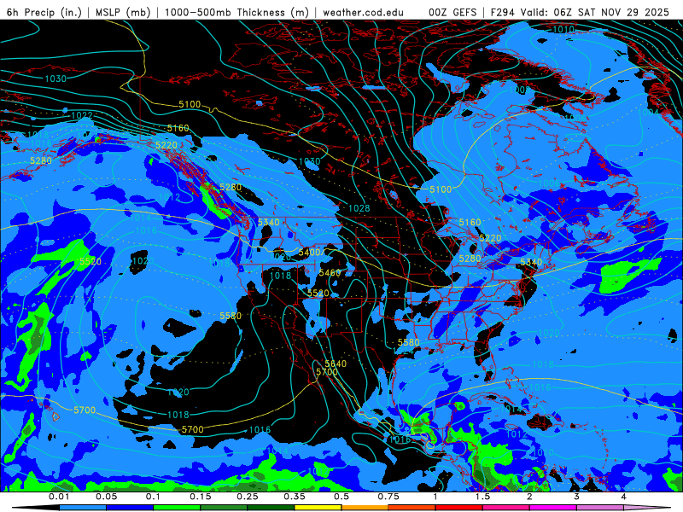The height and width of the screenshot is (512, 683).
Task: Click the '5460' thickness contour label
Action: tap(330, 273)
